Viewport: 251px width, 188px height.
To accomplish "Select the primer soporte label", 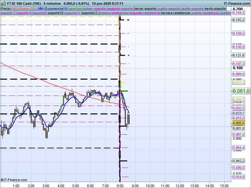I will [x=94, y=9].
